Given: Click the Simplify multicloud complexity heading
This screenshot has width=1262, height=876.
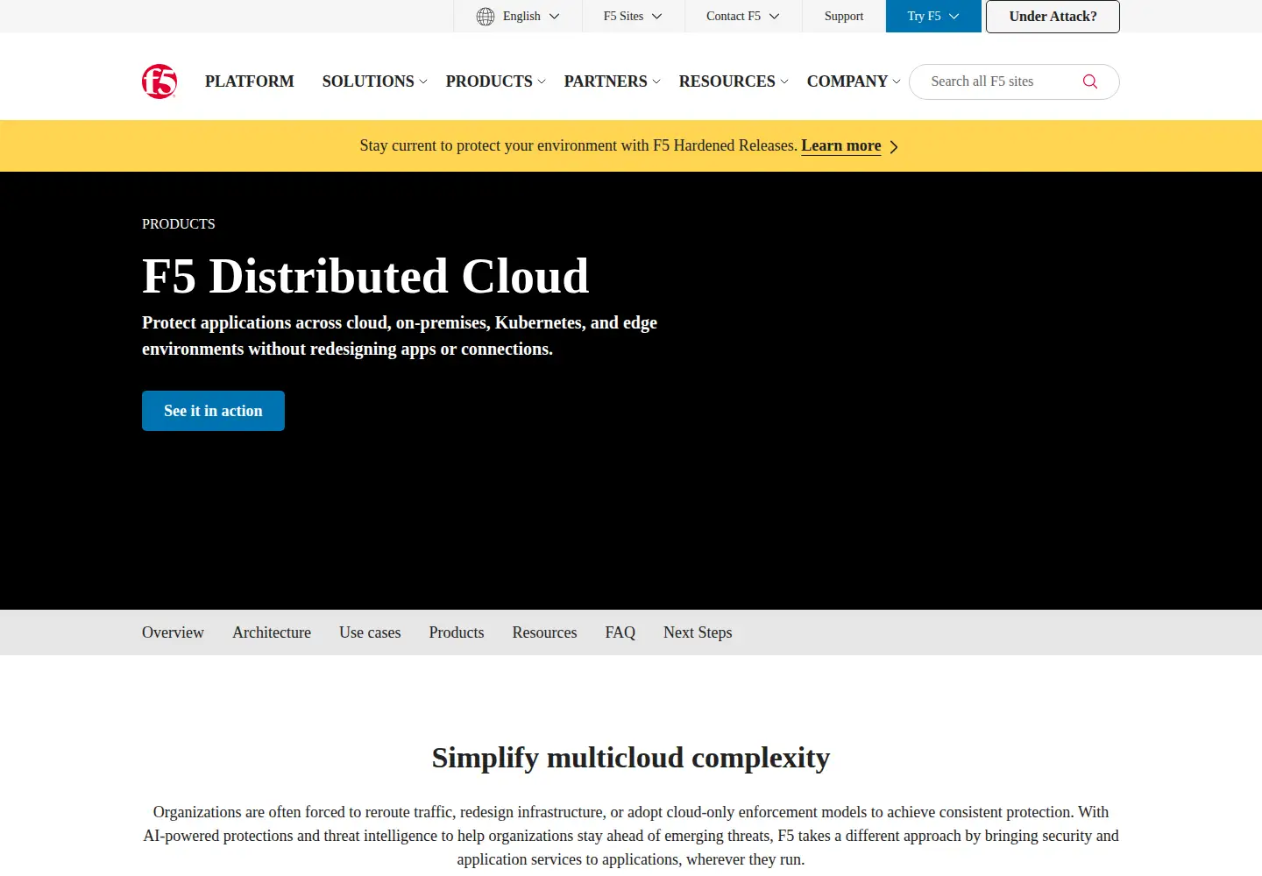Looking at the screenshot, I should click(x=631, y=758).
